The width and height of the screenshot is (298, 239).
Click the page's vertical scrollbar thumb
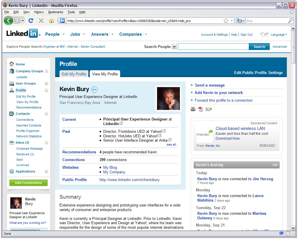pyautogui.click(x=293, y=47)
